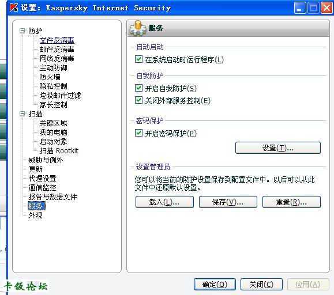
Task: Open password 设置(T)... button
Action: 278,148
